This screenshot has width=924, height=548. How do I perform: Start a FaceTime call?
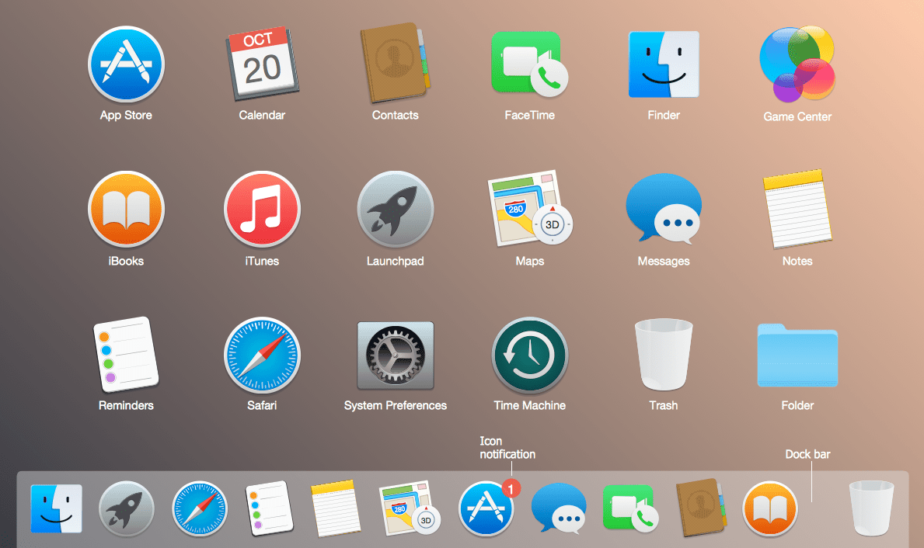[x=529, y=64]
